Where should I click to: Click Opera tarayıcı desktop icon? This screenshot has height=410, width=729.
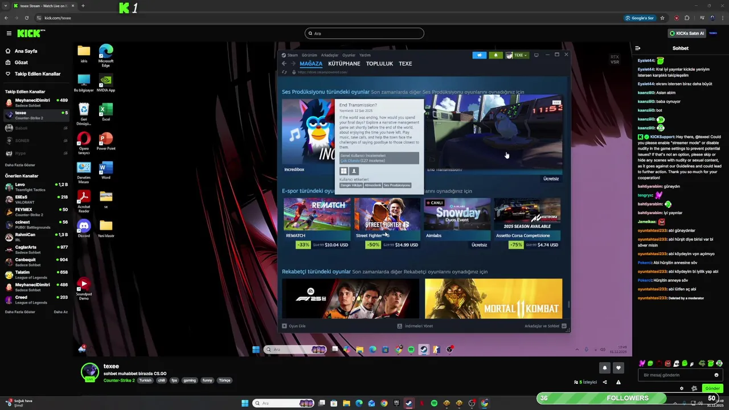click(x=84, y=143)
